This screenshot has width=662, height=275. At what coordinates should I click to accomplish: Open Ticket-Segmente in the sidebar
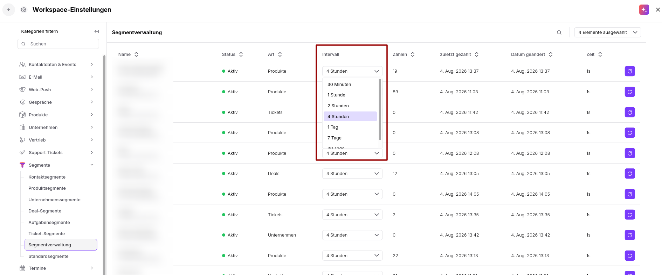47,234
